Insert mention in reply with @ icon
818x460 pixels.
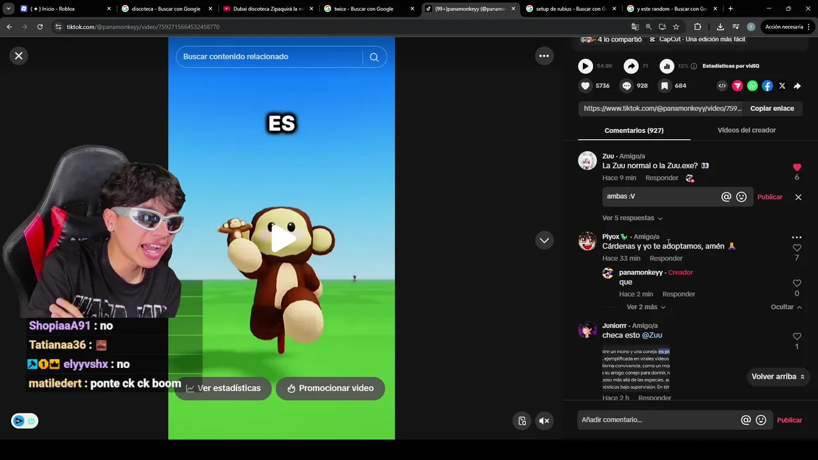click(726, 197)
